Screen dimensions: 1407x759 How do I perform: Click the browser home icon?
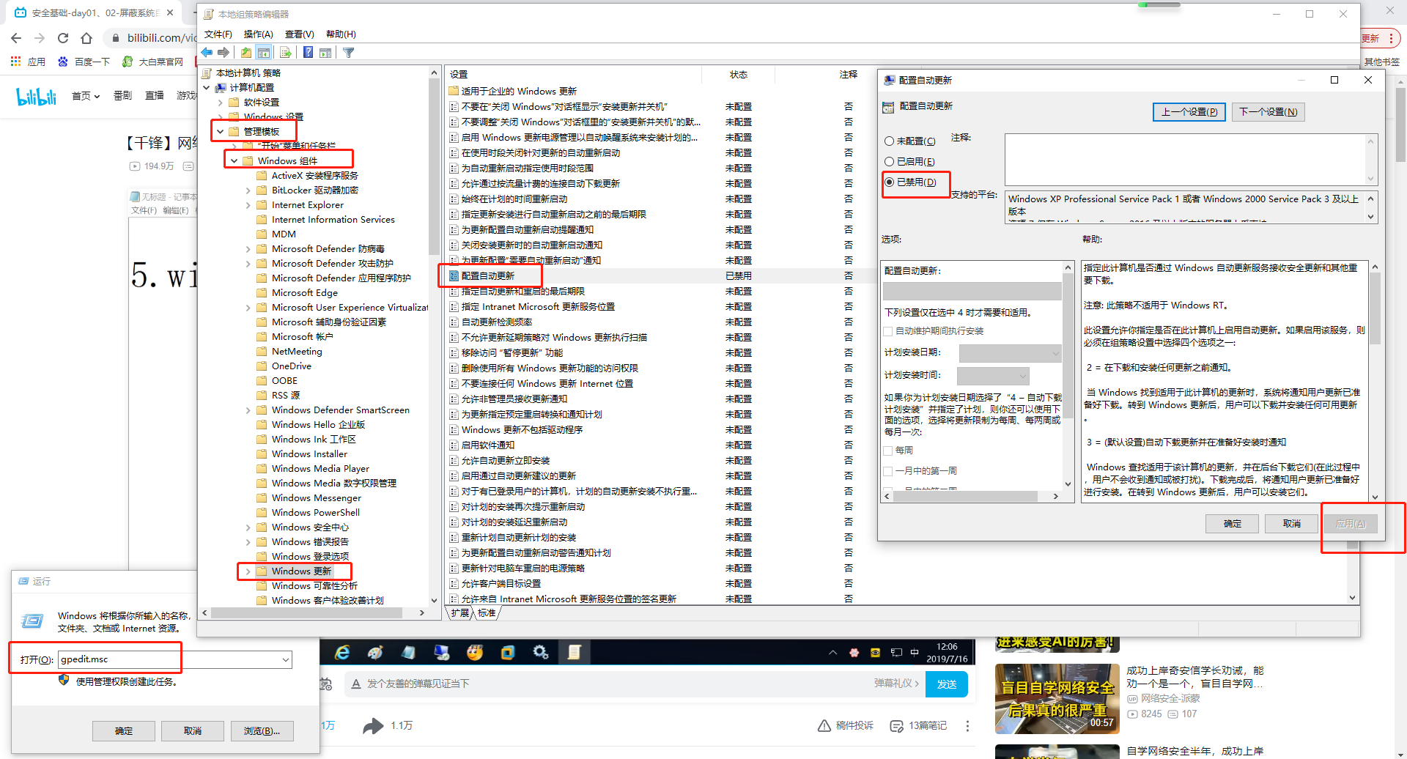pos(86,38)
